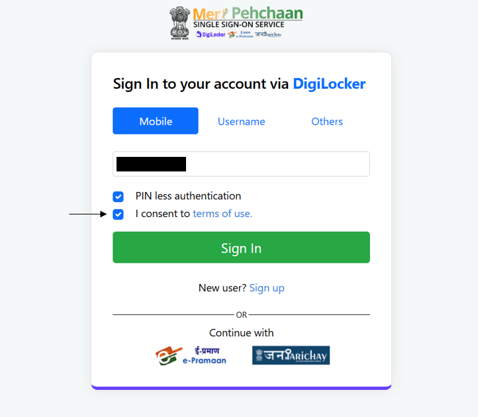Click the green Sign In button
This screenshot has height=417, width=478.
tap(241, 247)
